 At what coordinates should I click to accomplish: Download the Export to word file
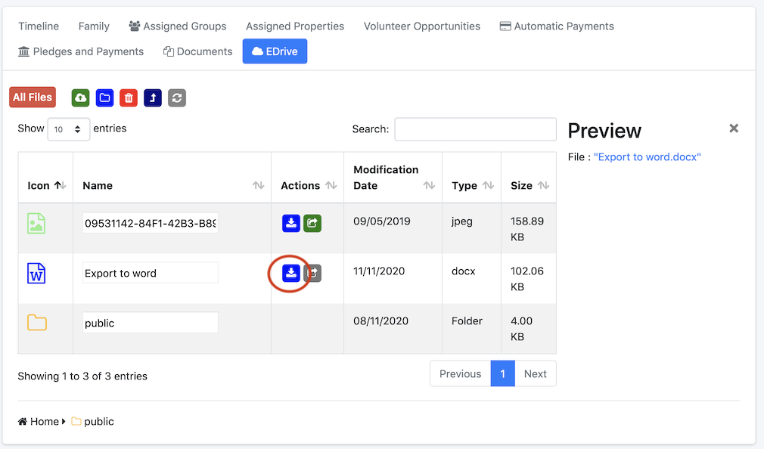291,273
